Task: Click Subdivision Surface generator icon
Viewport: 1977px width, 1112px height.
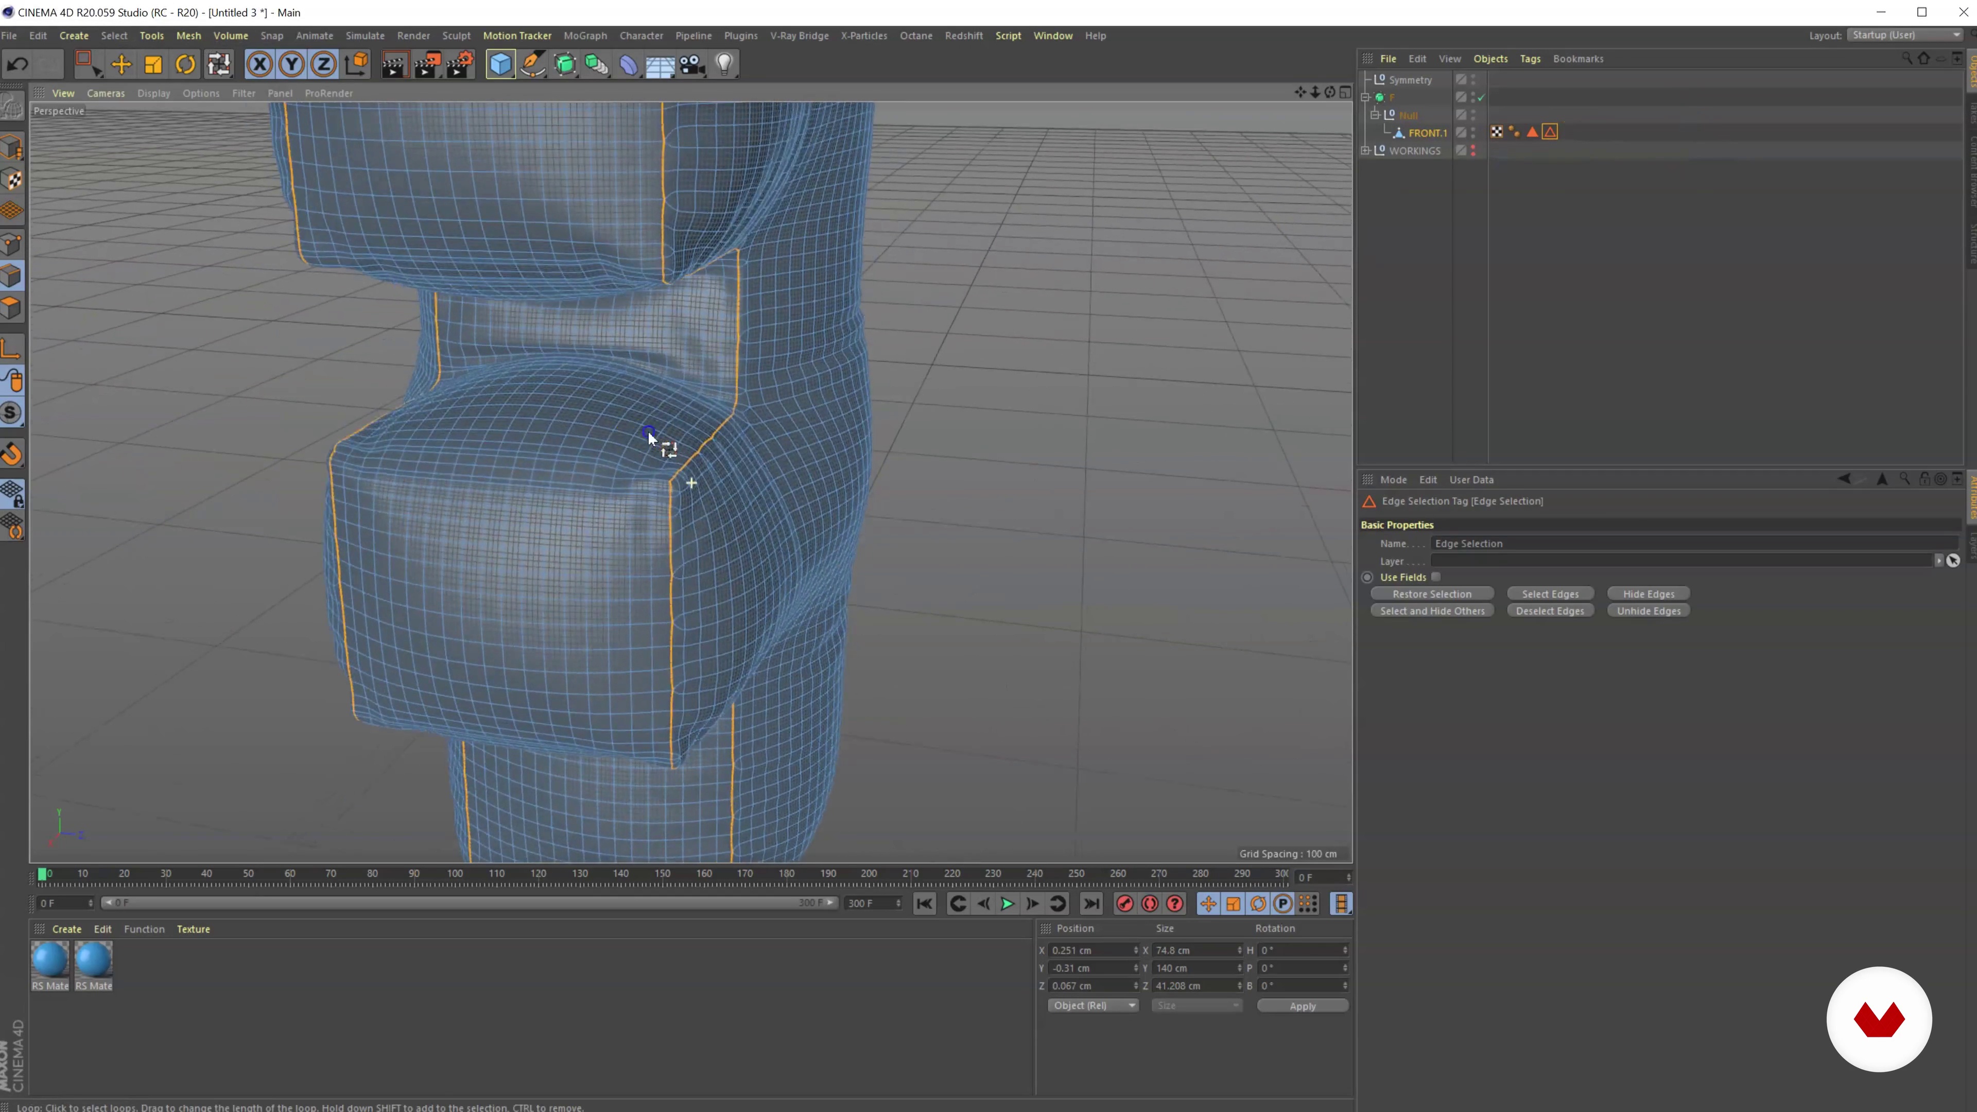Action: pyautogui.click(x=565, y=64)
